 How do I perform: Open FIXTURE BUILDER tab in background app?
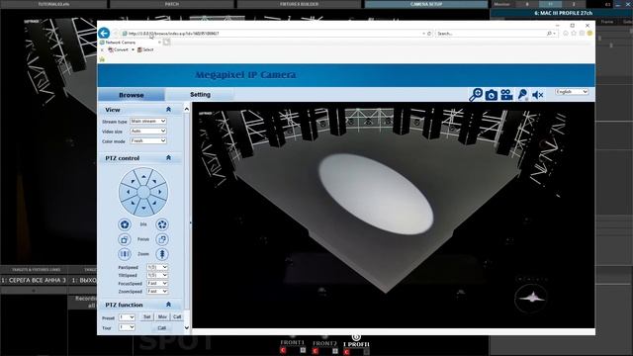pos(299,4)
